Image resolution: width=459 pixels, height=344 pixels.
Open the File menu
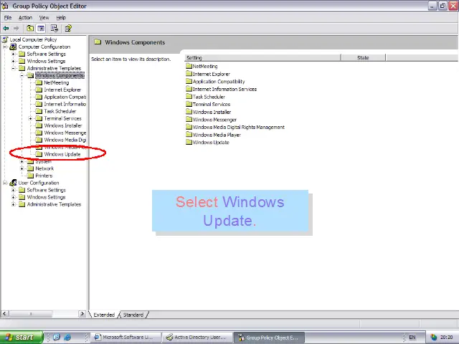[8, 17]
